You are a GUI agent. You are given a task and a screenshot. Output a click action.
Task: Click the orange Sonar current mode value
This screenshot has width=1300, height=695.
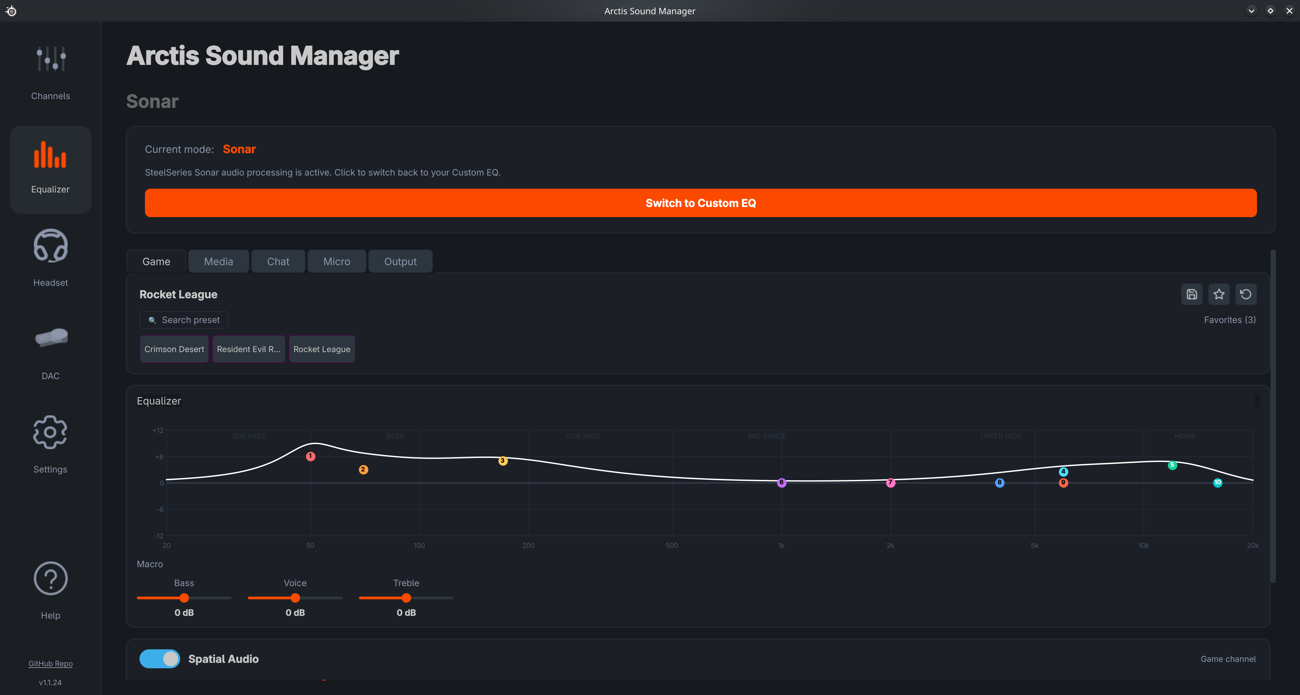(239, 149)
